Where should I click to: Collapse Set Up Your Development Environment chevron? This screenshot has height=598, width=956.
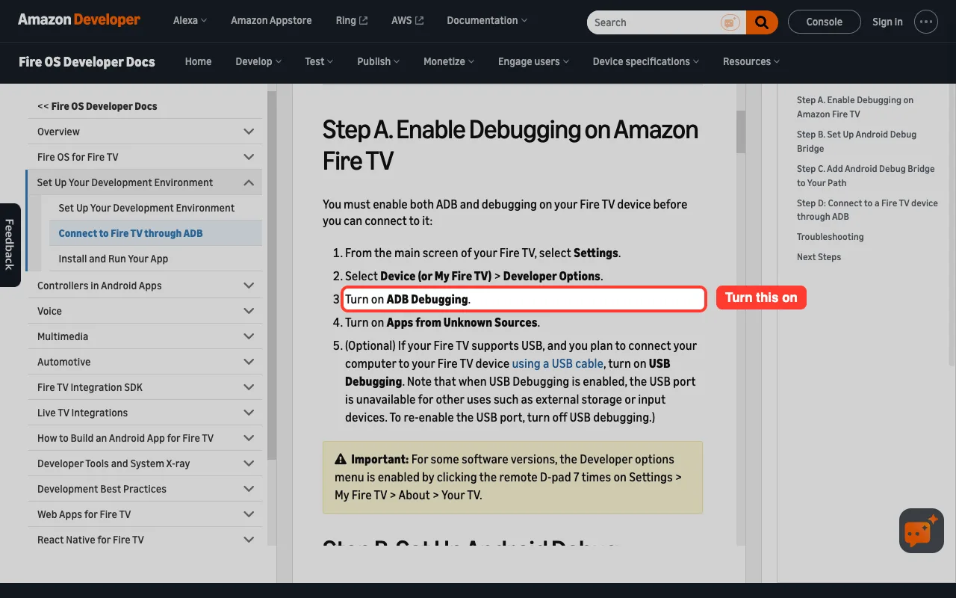(249, 182)
